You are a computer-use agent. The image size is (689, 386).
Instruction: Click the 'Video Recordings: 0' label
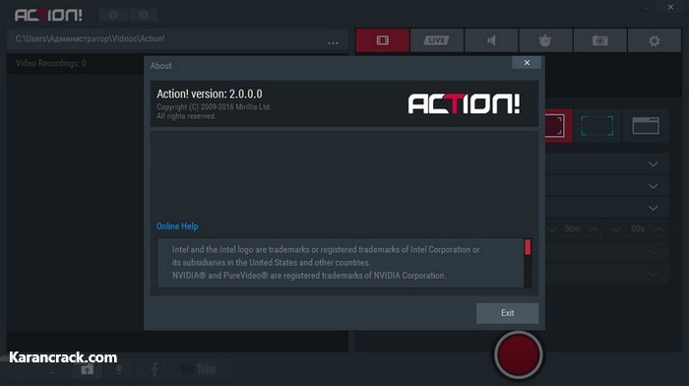[x=51, y=63]
